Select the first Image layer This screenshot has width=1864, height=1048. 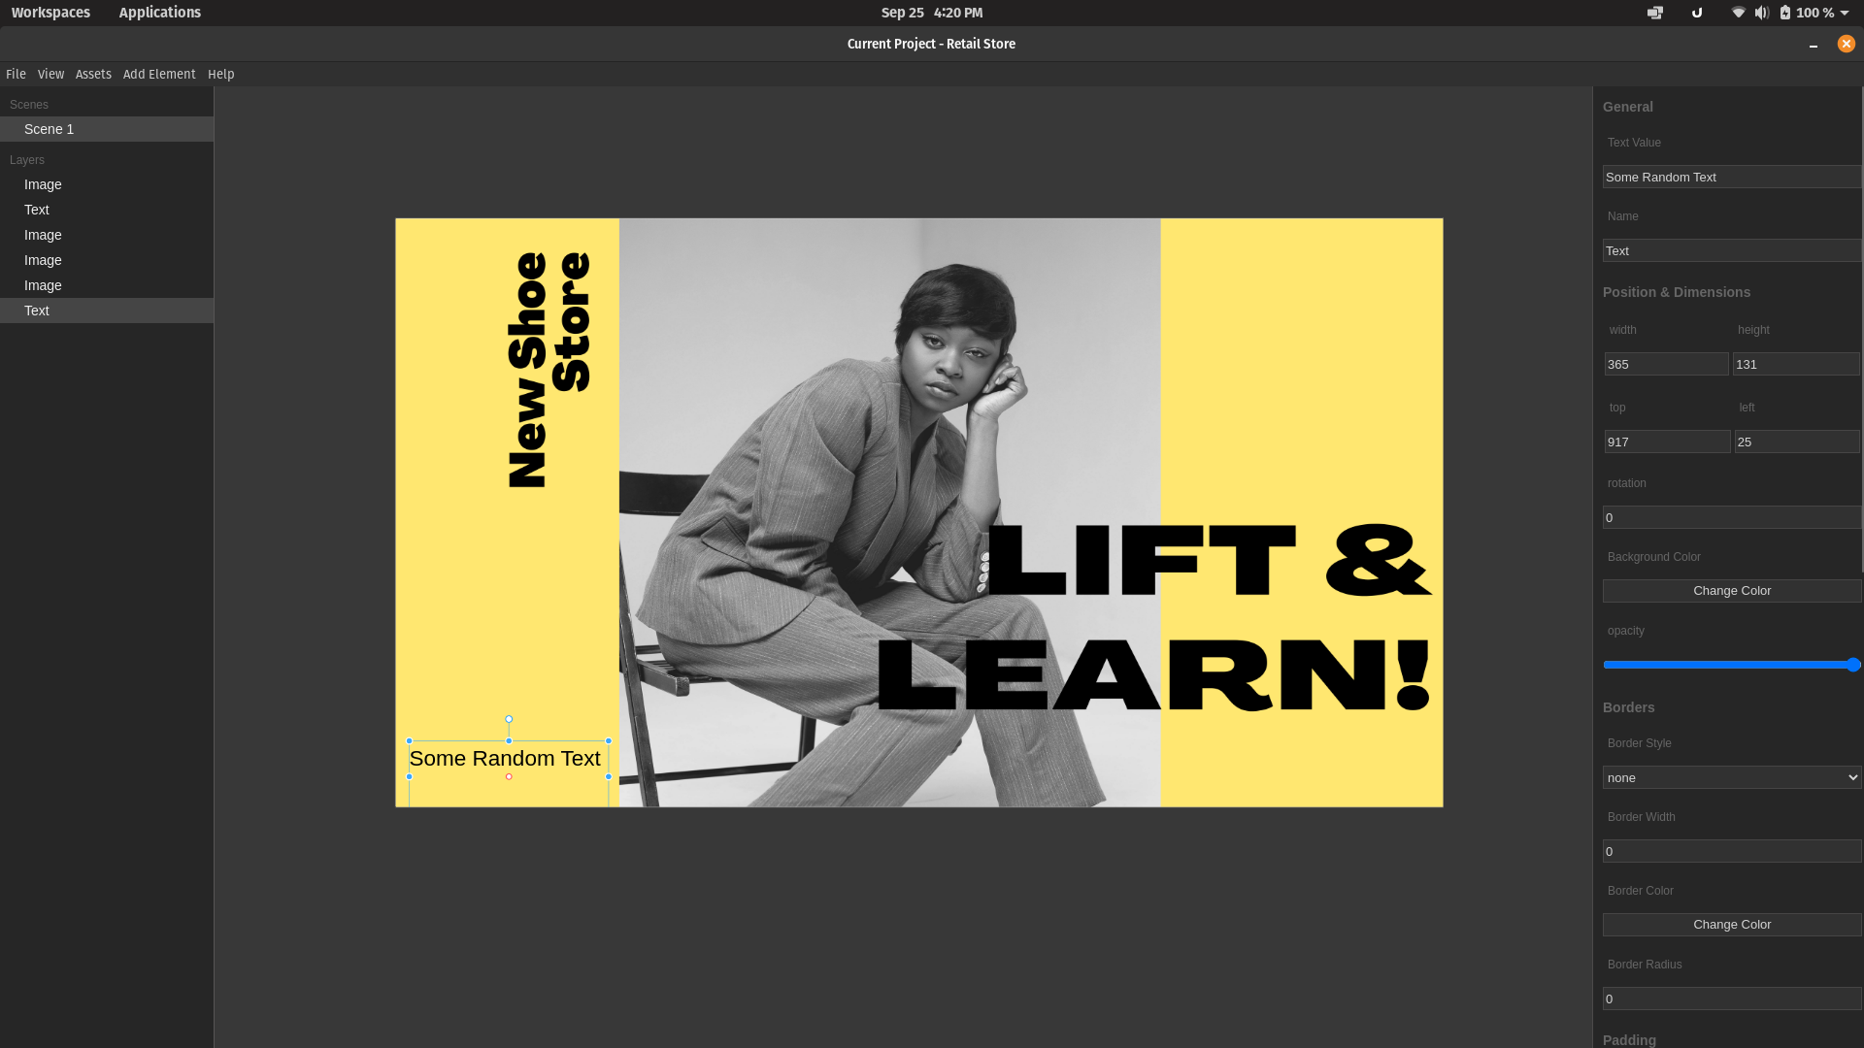pos(43,184)
